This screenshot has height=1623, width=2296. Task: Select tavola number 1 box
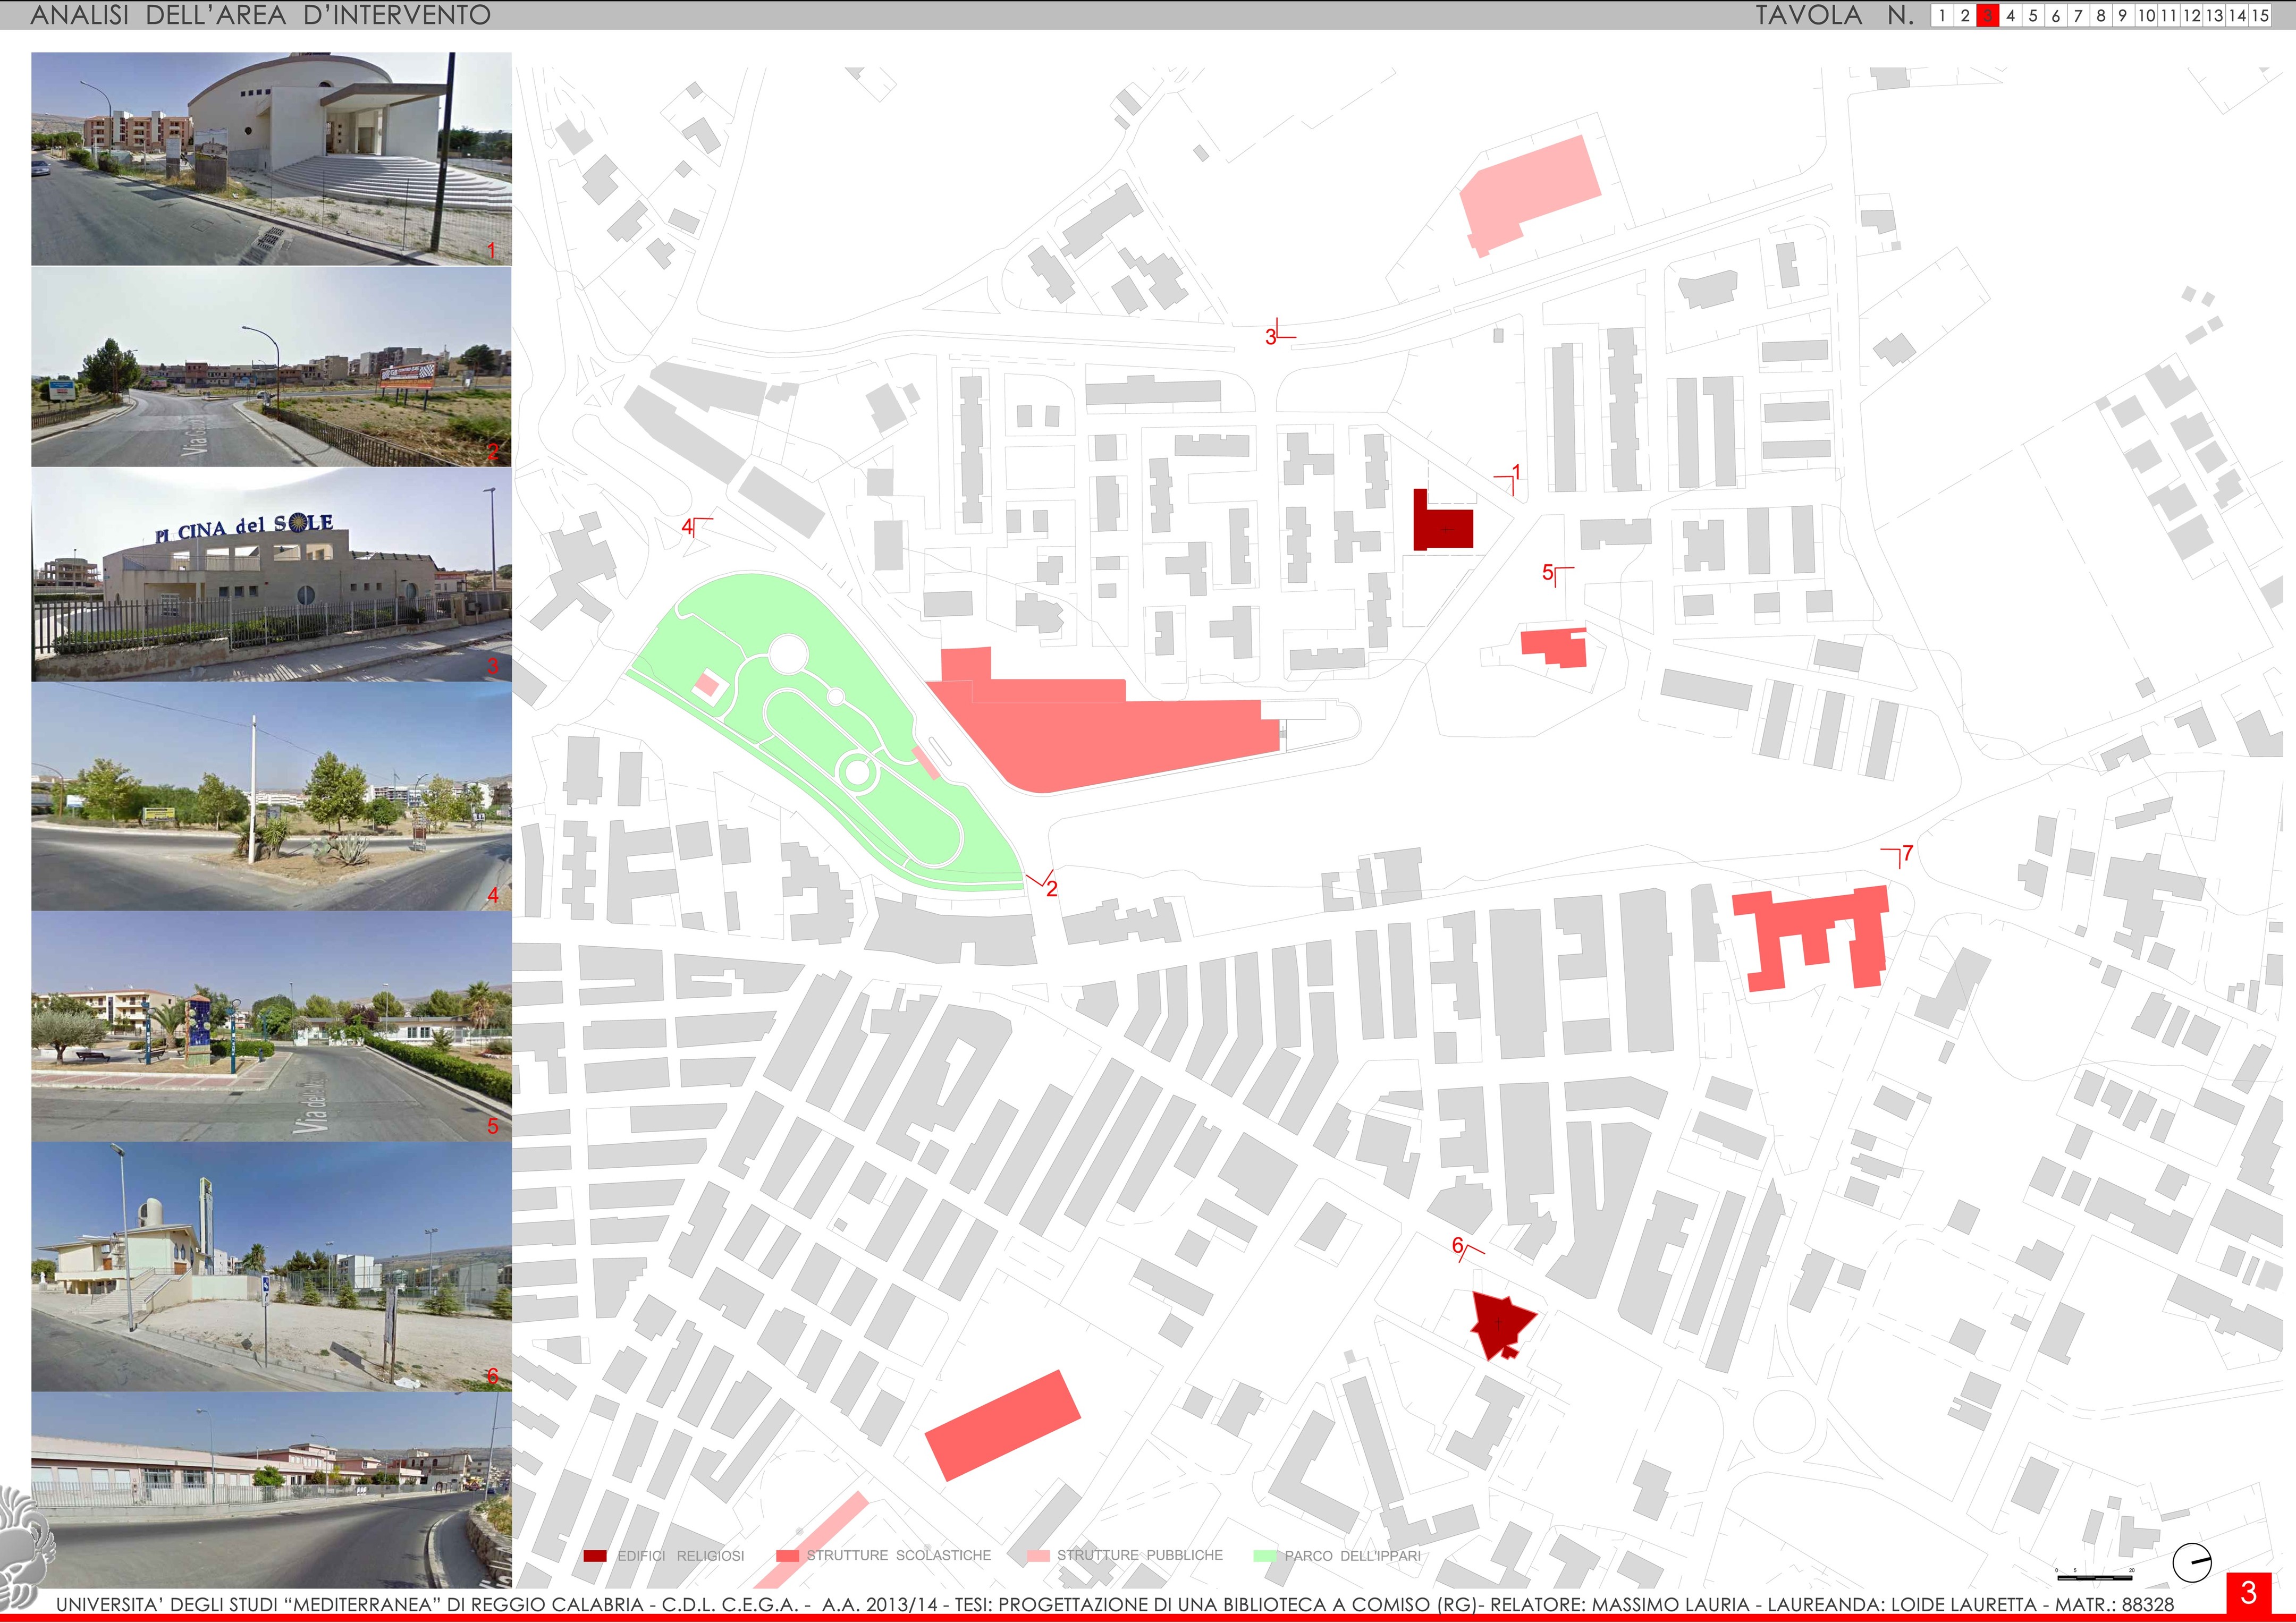coord(1942,16)
